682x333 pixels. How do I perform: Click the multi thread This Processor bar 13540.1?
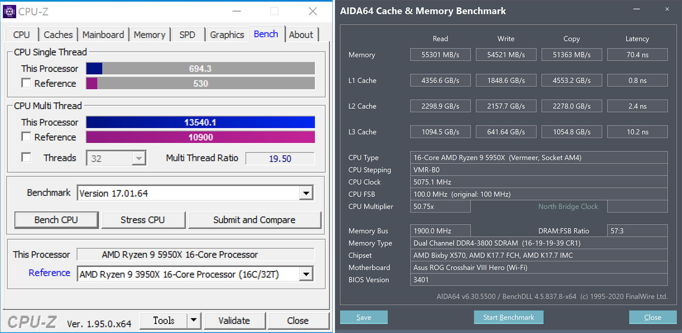point(200,122)
